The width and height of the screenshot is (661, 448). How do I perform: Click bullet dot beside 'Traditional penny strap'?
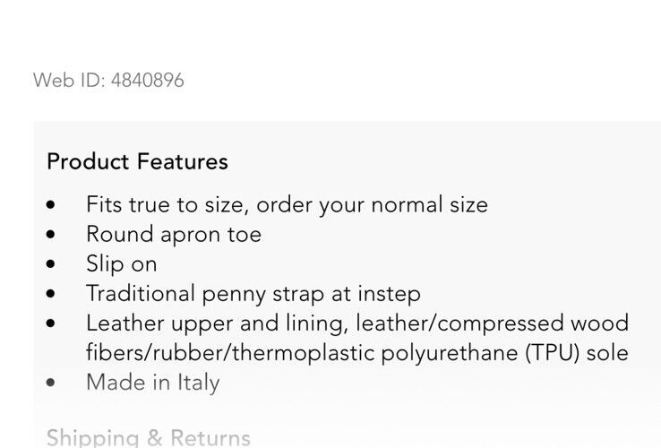click(x=50, y=294)
